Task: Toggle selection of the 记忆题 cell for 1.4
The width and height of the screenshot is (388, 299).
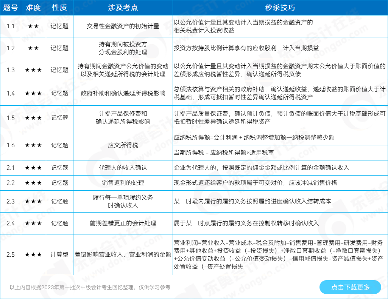Action: pos(59,93)
